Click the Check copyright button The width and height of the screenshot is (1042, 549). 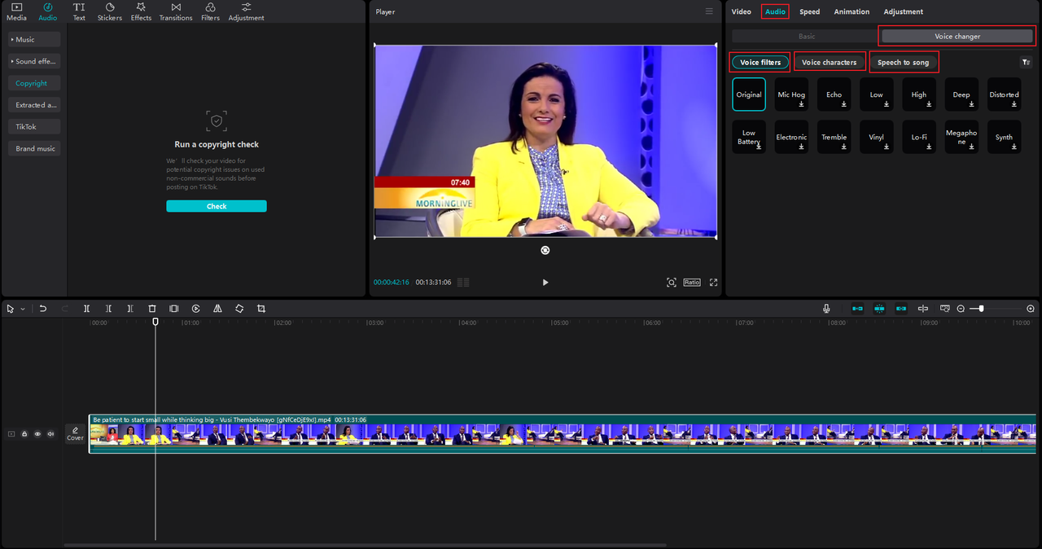point(217,206)
